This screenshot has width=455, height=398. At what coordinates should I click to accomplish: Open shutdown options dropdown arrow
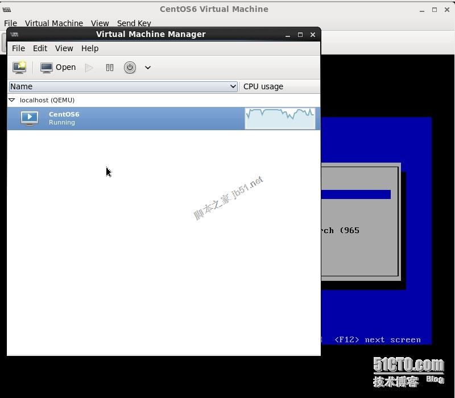(148, 68)
